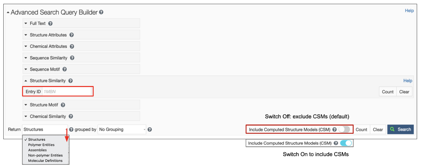
Task: Click help icon beside Chemical Attributes
Action: coord(72,46)
